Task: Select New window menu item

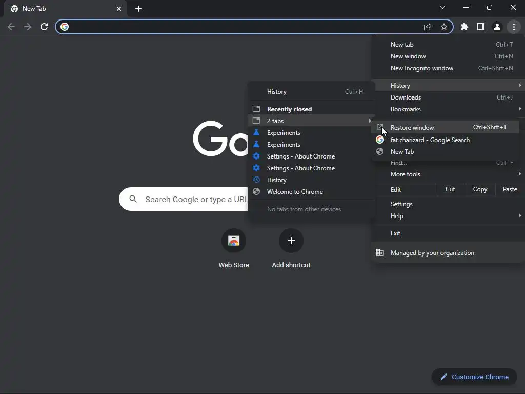Action: [448, 56]
